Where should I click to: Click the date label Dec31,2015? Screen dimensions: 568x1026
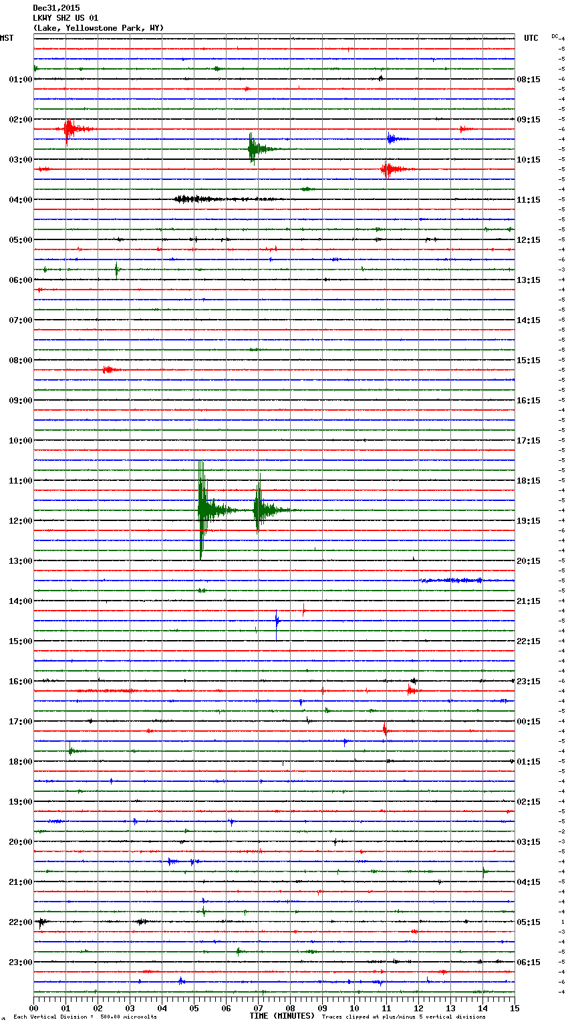point(56,8)
